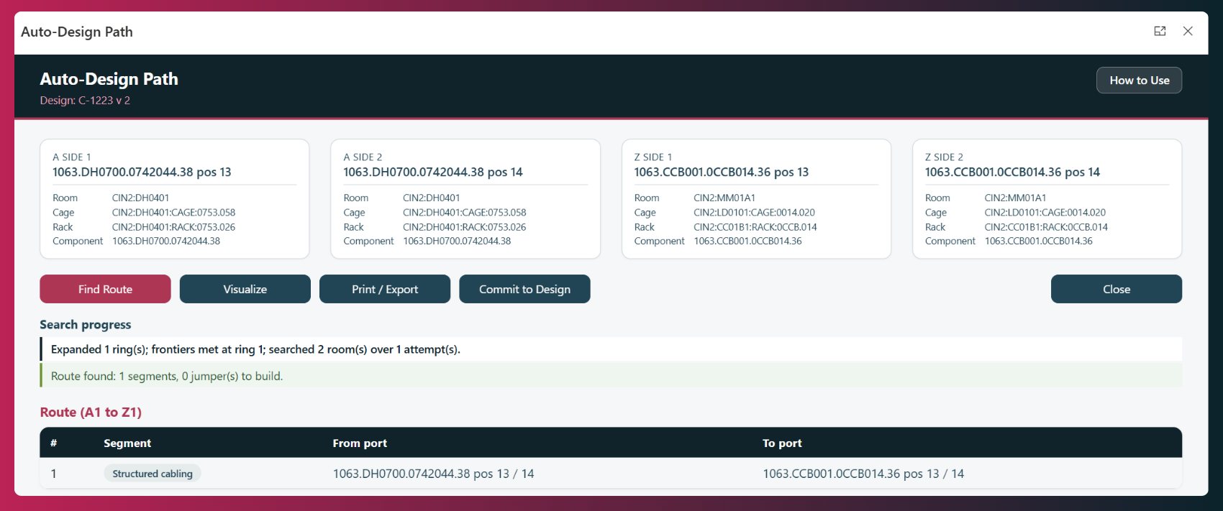Click A SIDE 1 cage value CAGE:0753.058
The image size is (1223, 511).
(173, 213)
